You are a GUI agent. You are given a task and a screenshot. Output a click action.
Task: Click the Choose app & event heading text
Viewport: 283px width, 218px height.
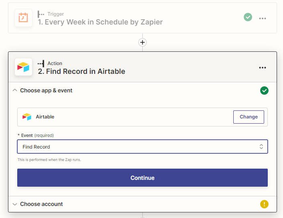click(x=46, y=90)
